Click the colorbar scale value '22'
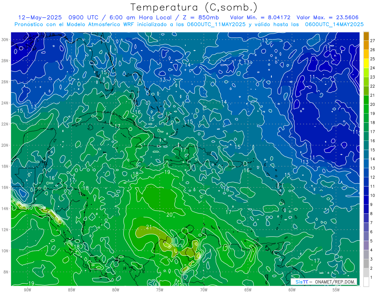381x294 pixels. pyautogui.click(x=372, y=86)
